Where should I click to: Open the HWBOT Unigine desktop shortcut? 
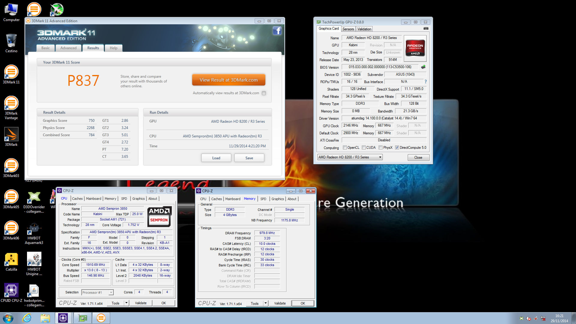click(x=34, y=264)
